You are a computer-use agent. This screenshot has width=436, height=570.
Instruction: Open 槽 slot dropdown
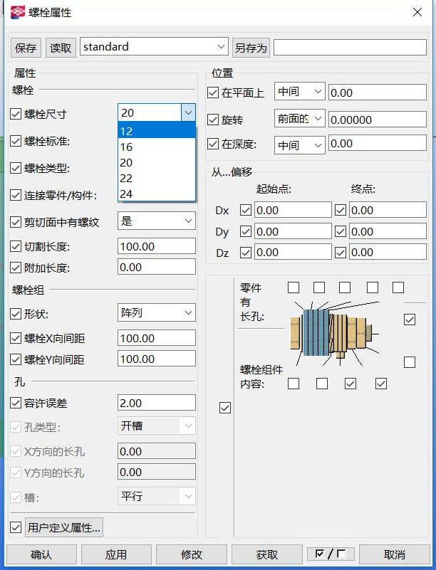click(188, 496)
